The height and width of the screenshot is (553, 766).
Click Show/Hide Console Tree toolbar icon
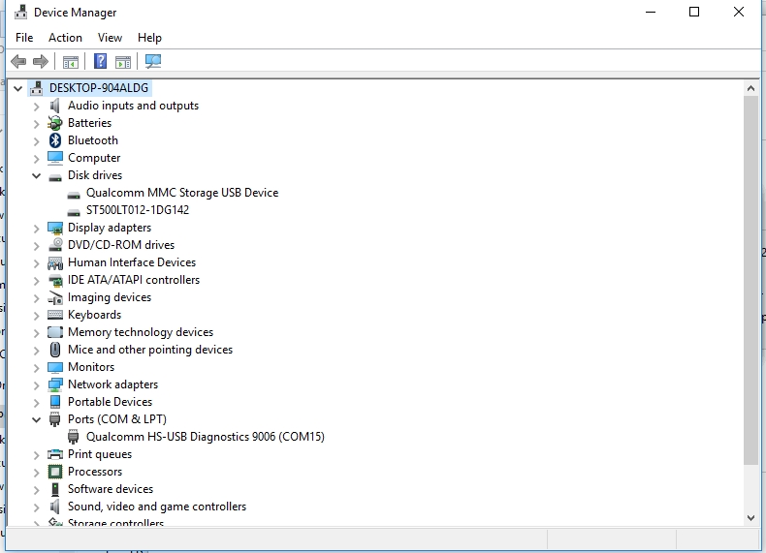click(x=71, y=62)
